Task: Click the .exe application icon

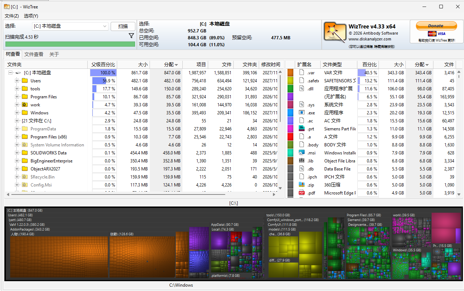Action: pyautogui.click(x=301, y=112)
